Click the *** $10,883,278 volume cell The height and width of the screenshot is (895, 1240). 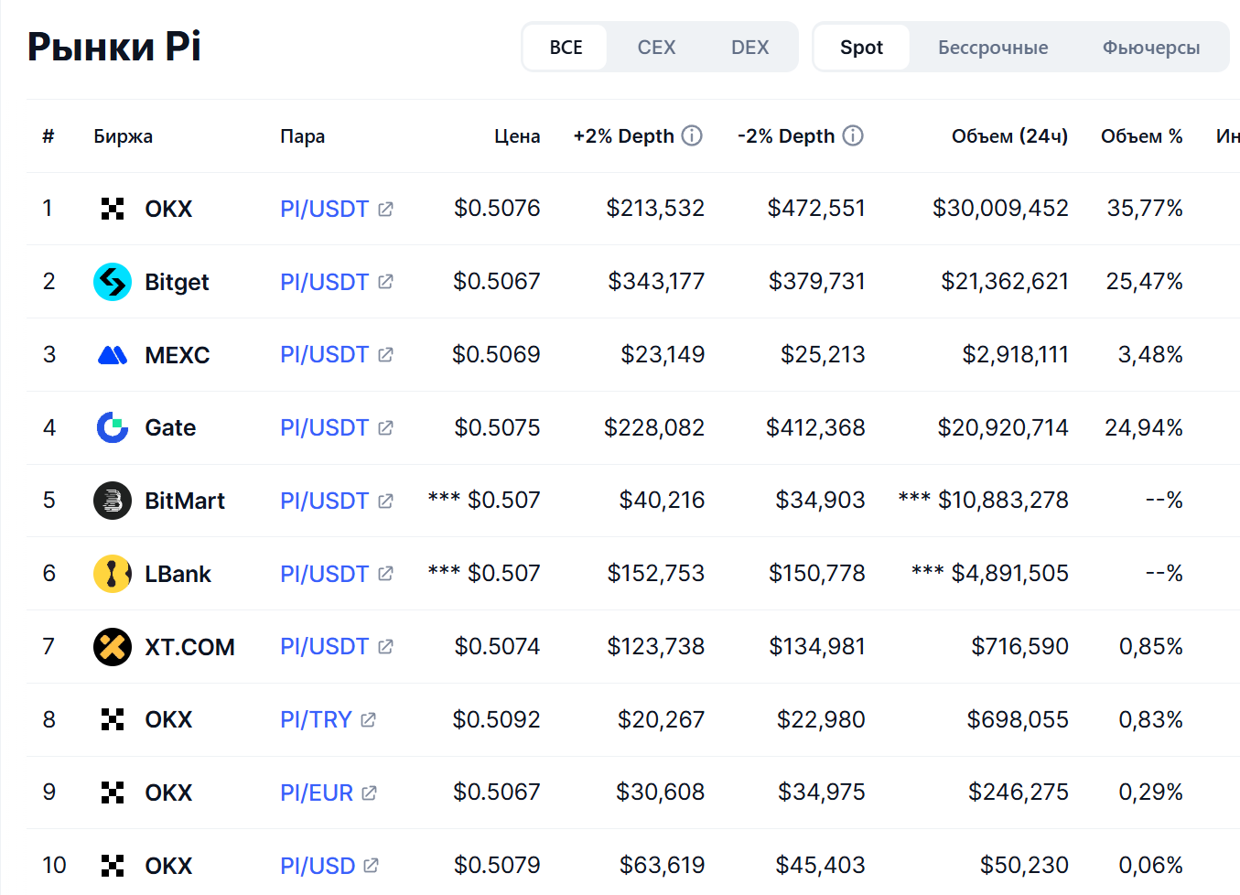click(983, 500)
